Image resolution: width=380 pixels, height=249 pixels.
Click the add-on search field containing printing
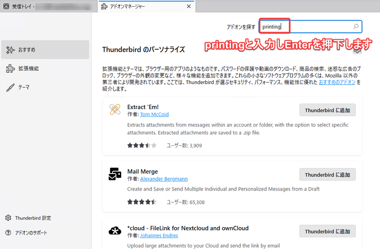pyautogui.click(x=311, y=27)
